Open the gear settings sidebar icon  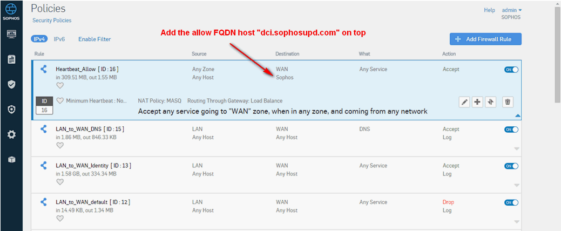tap(11, 134)
